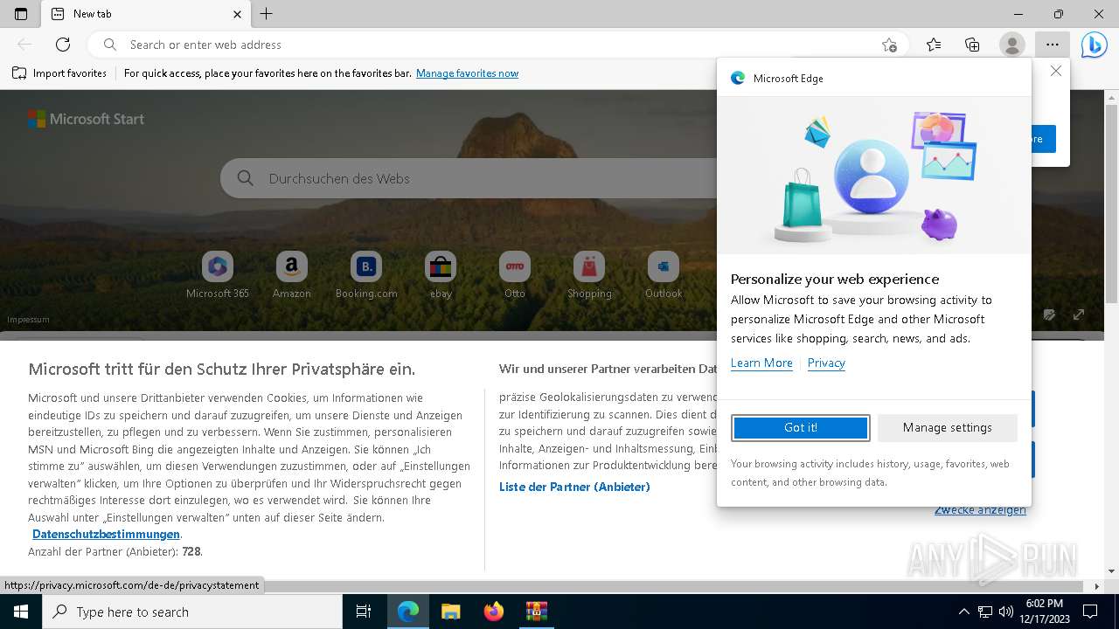This screenshot has height=629, width=1119.
Task: Close the New tab tab
Action: click(238, 14)
